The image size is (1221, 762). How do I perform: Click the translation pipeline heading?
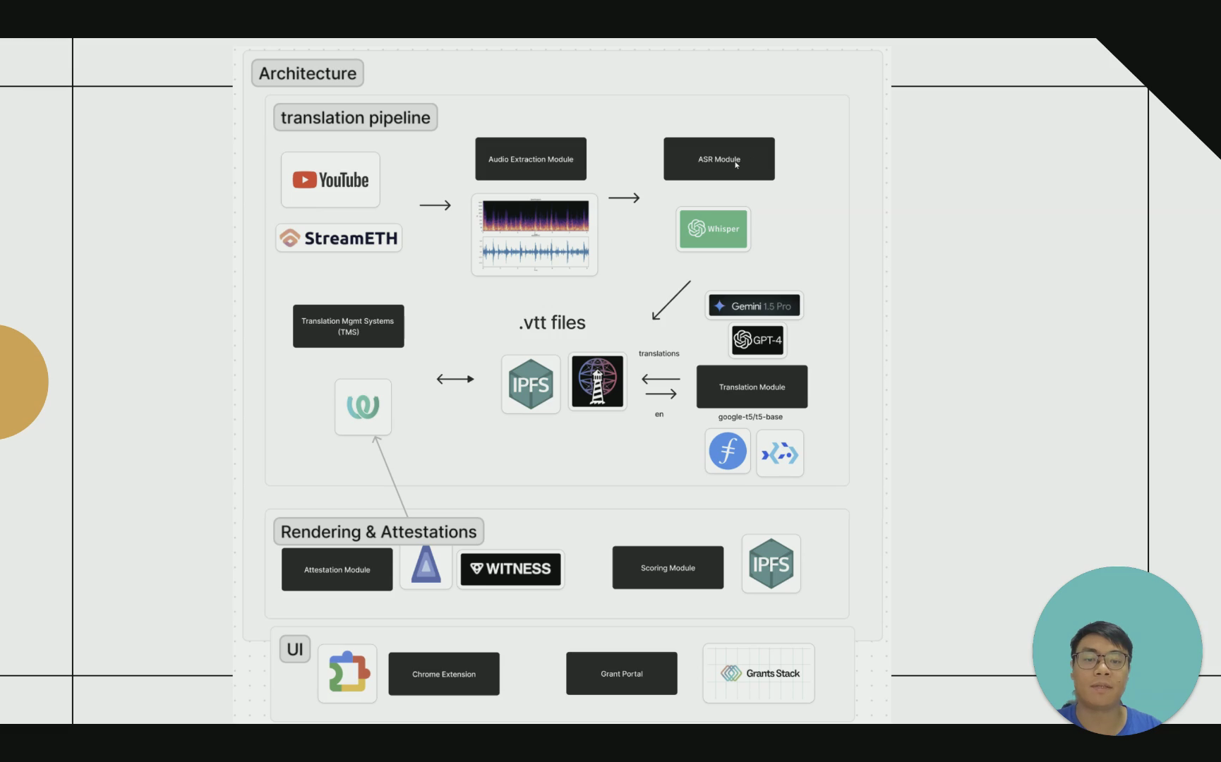pos(356,117)
